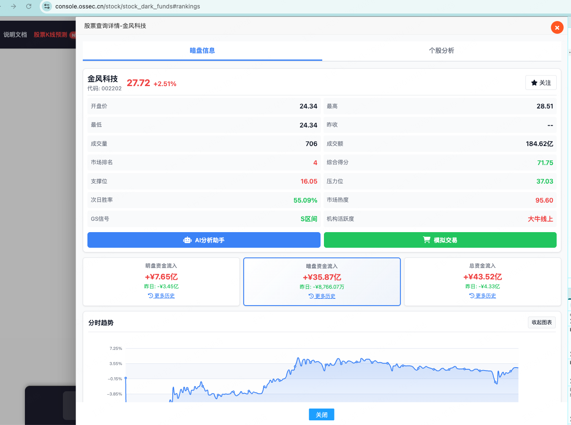Click the +¥35.87亿 dark inflow amount
The height and width of the screenshot is (425, 571).
tap(322, 277)
